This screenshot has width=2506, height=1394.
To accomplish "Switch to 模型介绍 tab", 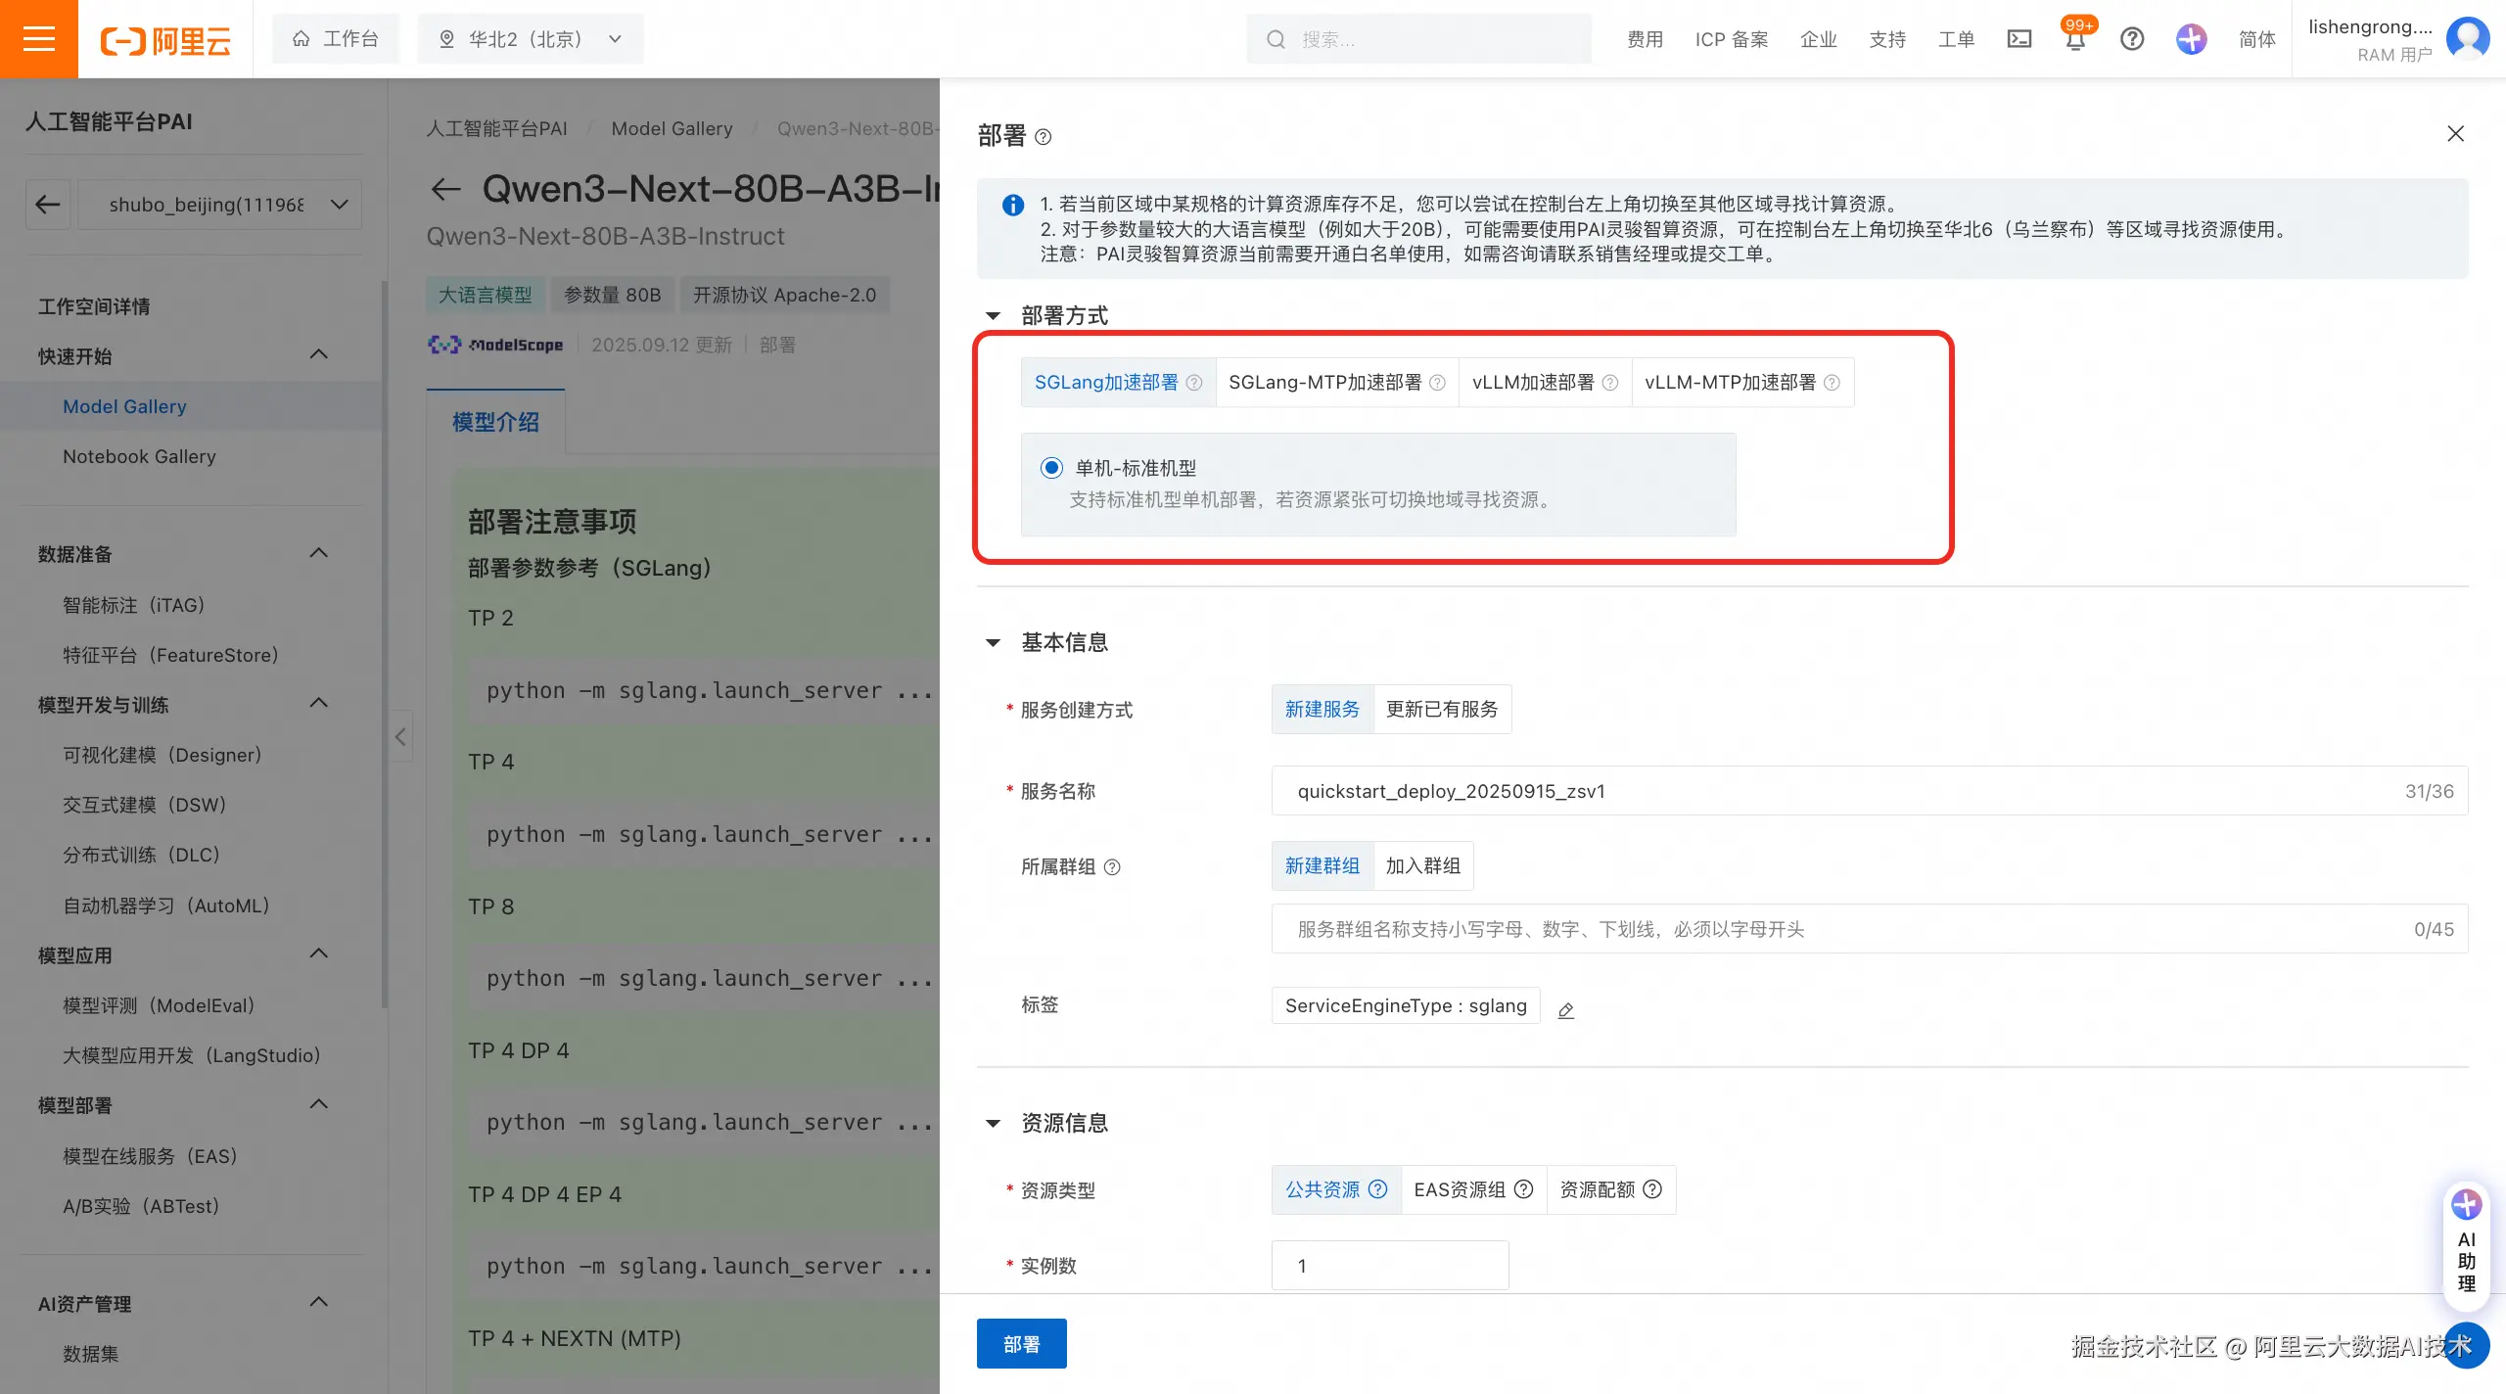I will coord(495,422).
